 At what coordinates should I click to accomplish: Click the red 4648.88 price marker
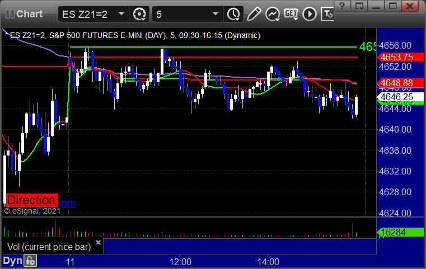400,83
